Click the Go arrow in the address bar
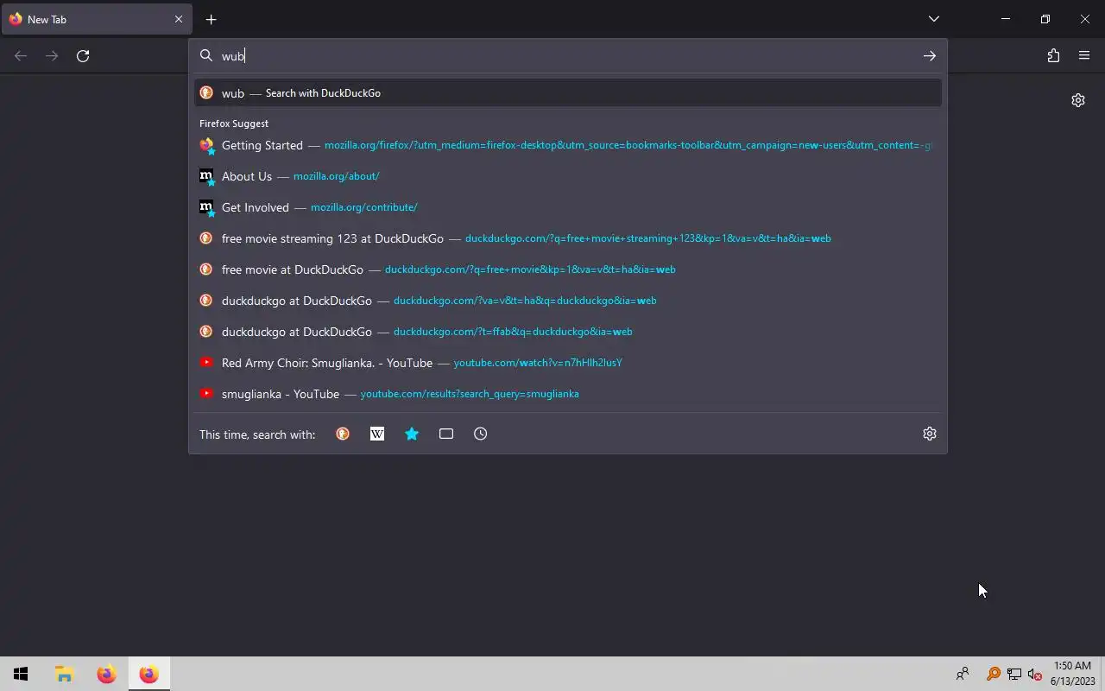1105x691 pixels. (x=929, y=56)
